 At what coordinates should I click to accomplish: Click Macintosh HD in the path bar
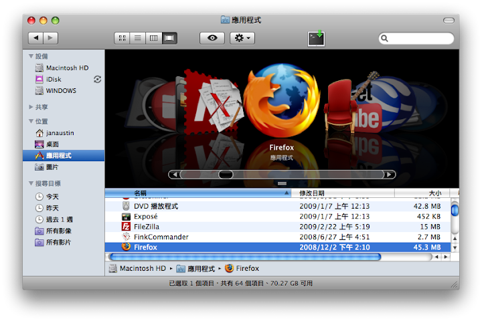click(x=137, y=268)
